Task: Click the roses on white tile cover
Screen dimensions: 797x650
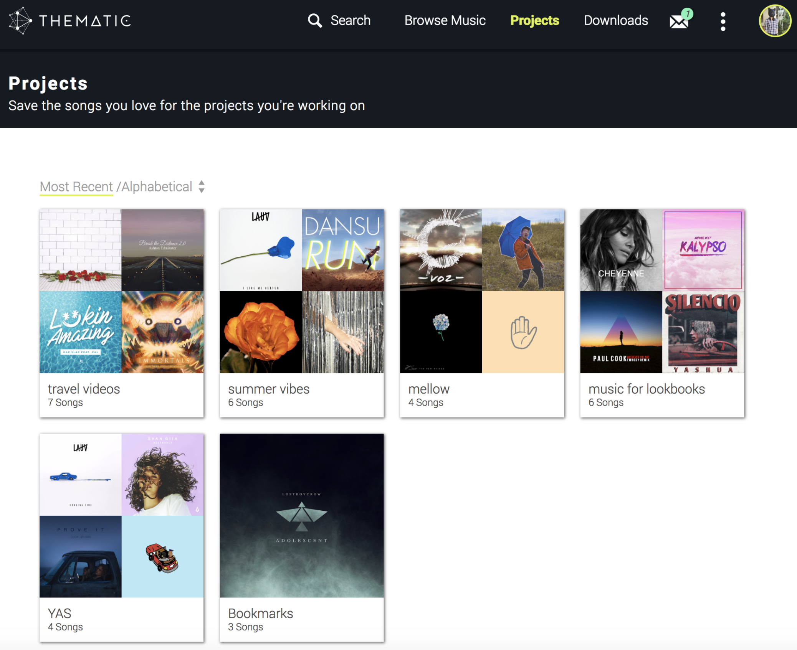Action: point(81,250)
